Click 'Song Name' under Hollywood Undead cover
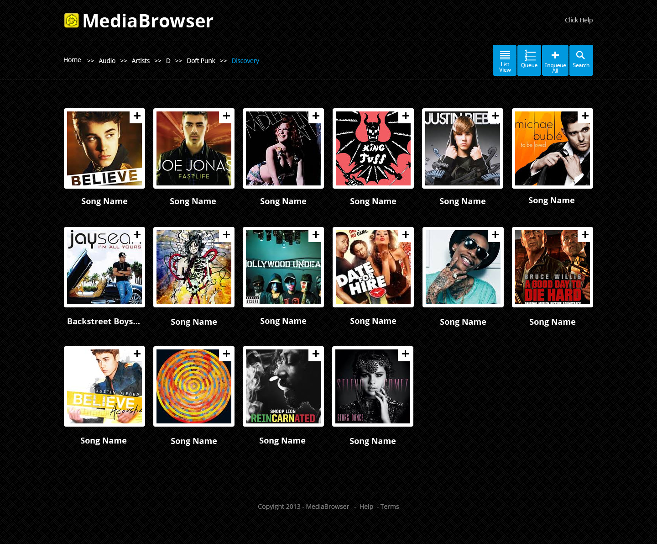This screenshot has height=544, width=657. pos(283,321)
